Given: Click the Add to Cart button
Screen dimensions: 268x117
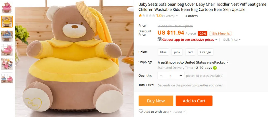Looking at the screenshot, I should pos(194,101).
